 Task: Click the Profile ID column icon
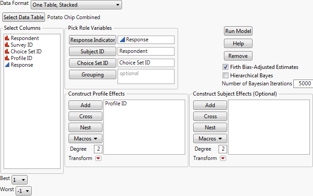(7, 58)
